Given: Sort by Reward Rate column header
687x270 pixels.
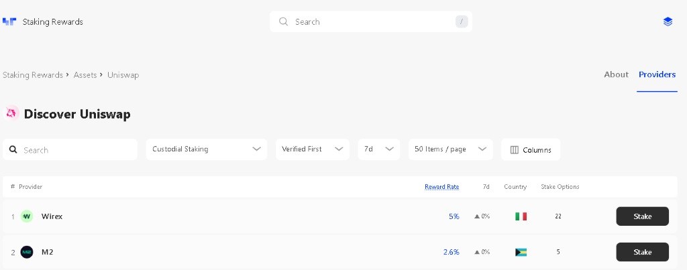Looking at the screenshot, I should click(441, 187).
